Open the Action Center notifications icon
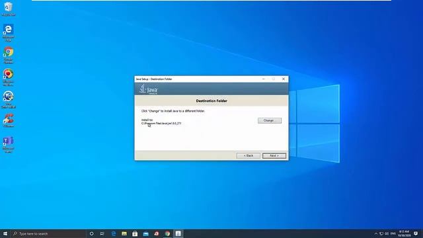This screenshot has width=423, height=238. click(x=416, y=233)
